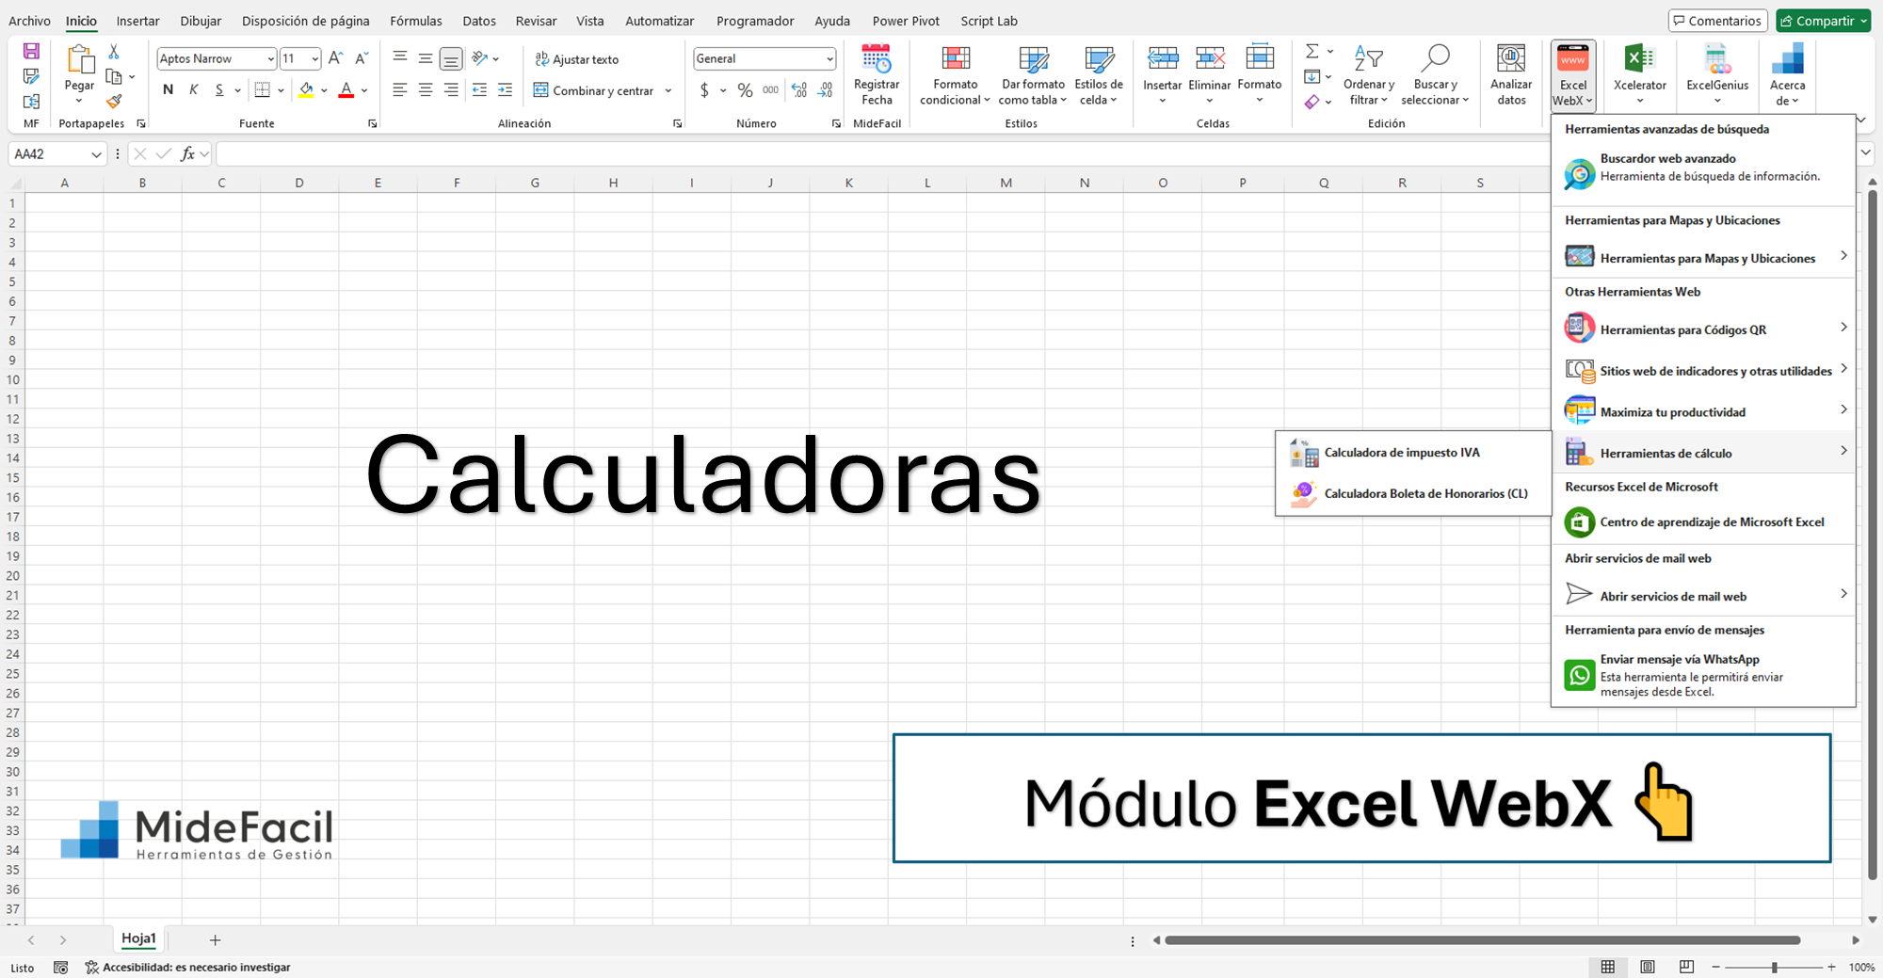Expand Maximiza tu productividad submenu

[x=1703, y=411]
